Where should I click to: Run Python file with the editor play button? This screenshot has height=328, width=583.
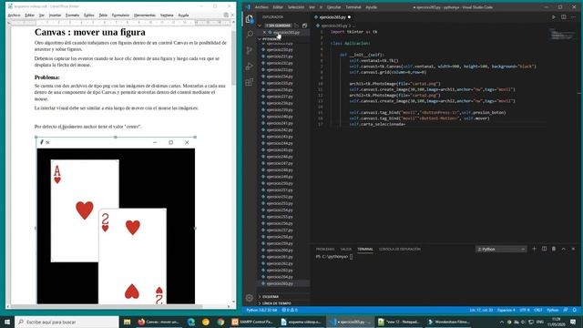[554, 17]
